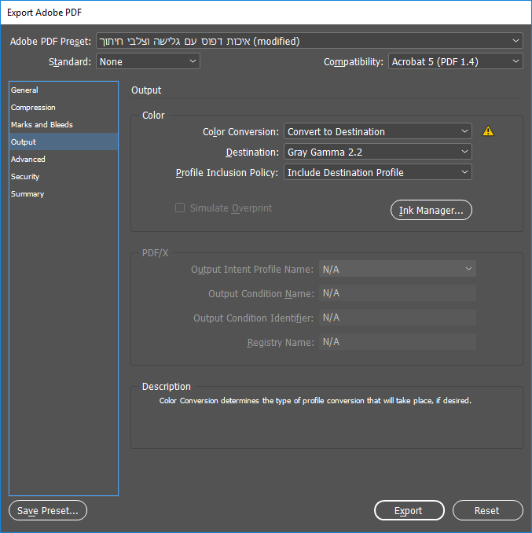The width and height of the screenshot is (532, 533).
Task: Open the Profile Inclusion Policy dropdown
Action: coord(378,172)
